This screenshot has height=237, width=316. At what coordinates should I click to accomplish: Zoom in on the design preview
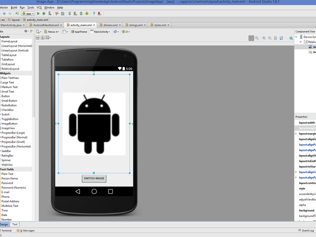tap(264, 38)
